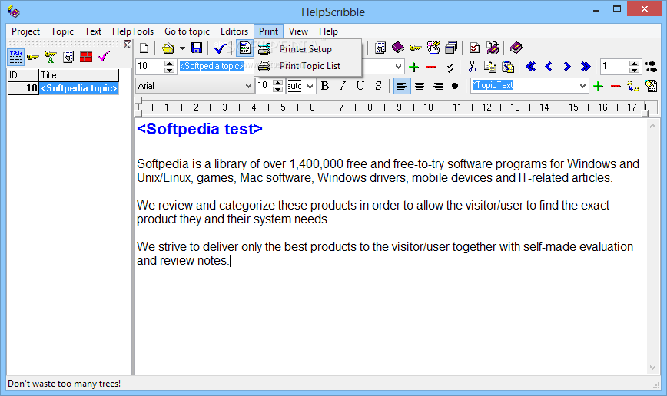
Task: Decrease the font size 10 stepper
Action: pos(277,90)
